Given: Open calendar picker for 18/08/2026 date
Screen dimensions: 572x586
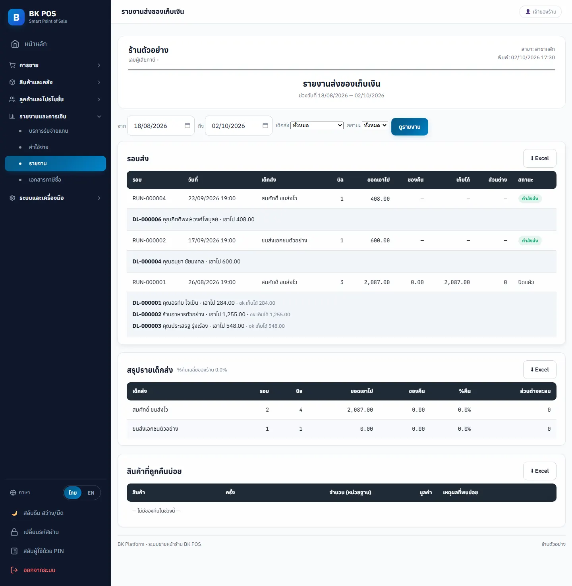Looking at the screenshot, I should tap(187, 126).
